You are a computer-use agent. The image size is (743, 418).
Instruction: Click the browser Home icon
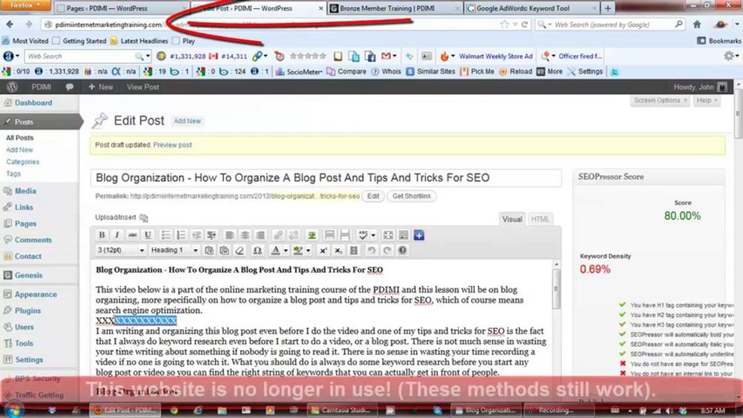pyautogui.click(x=697, y=24)
